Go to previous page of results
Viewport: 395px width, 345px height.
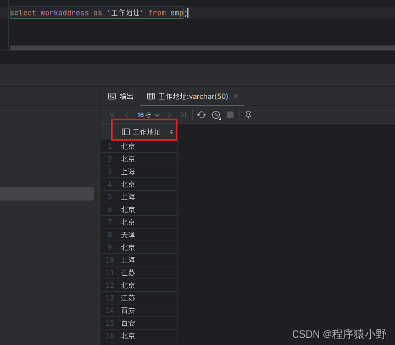click(x=126, y=115)
